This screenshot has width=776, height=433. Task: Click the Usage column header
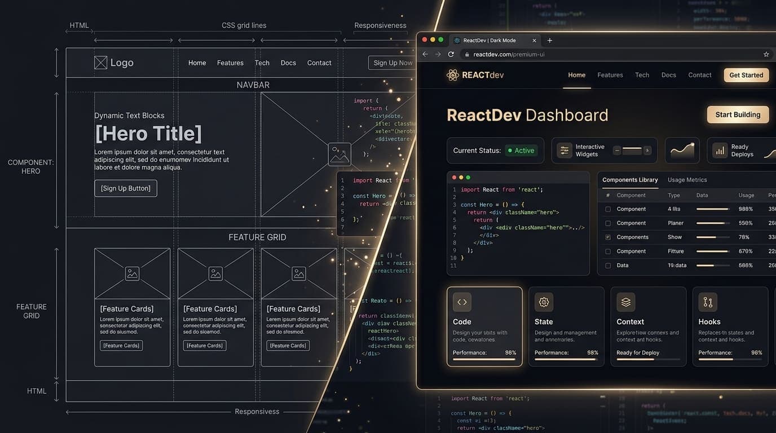coord(746,195)
